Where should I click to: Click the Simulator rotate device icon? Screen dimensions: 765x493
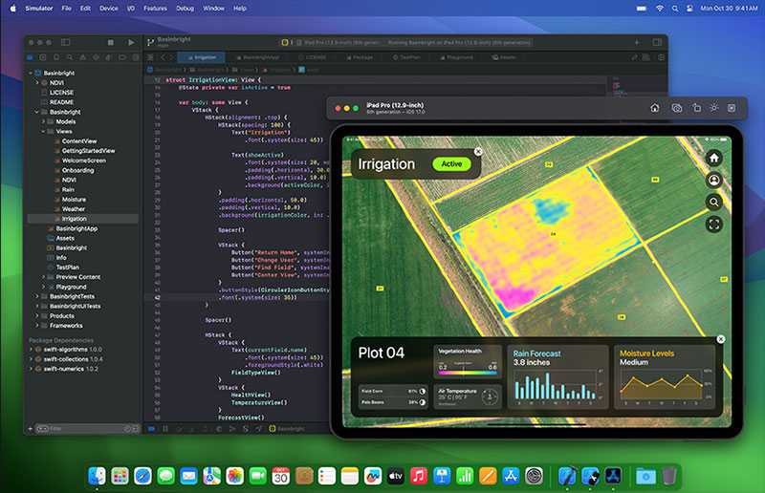click(x=696, y=108)
